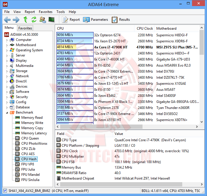The width and height of the screenshot is (207, 196).
Task: Switch to the Menu tab in sidebar
Action: [9, 28]
